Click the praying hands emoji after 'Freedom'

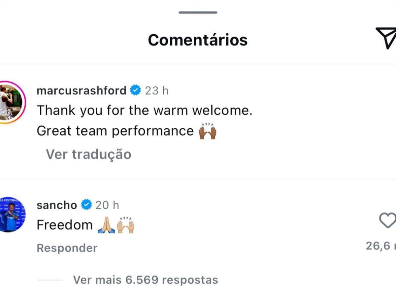tap(106, 225)
